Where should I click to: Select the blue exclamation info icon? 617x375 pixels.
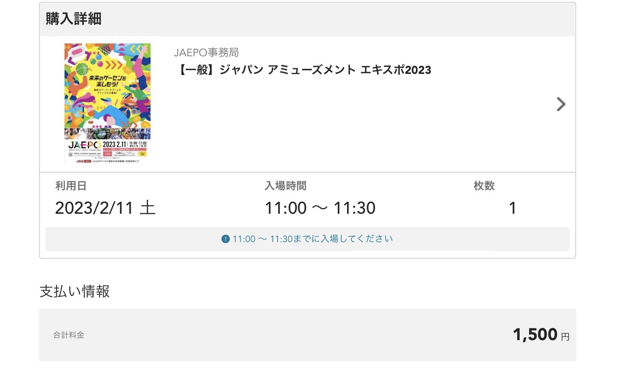[226, 239]
